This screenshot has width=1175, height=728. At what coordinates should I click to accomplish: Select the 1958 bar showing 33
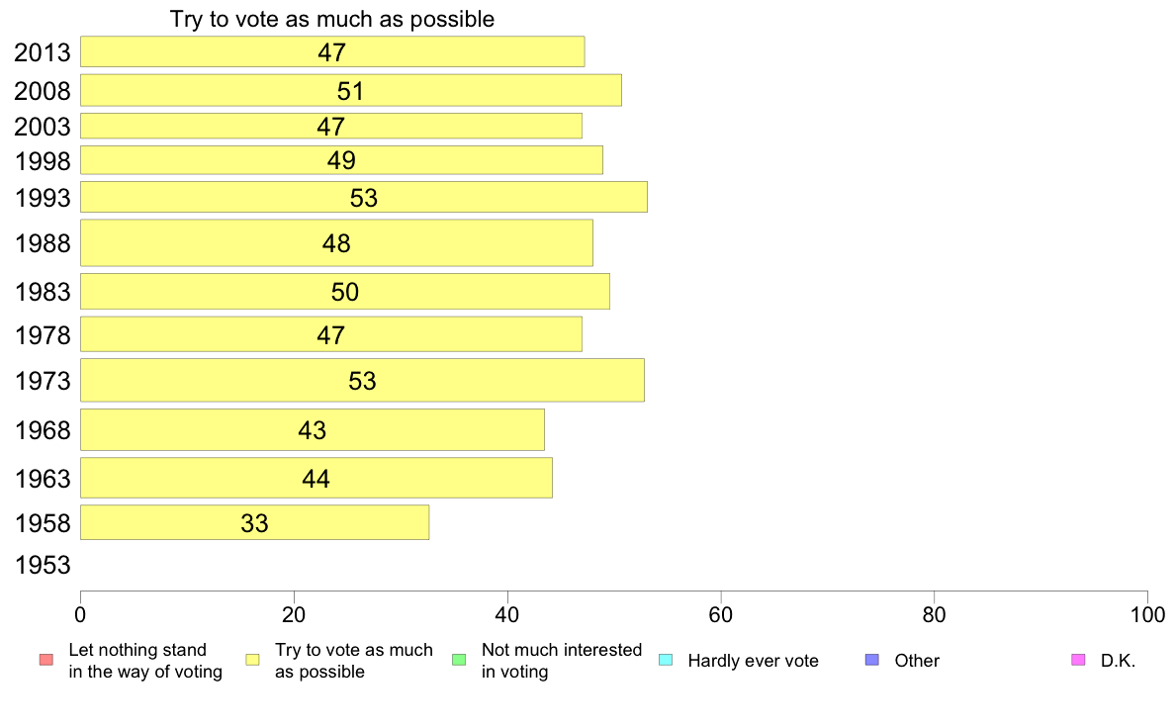click(x=255, y=522)
